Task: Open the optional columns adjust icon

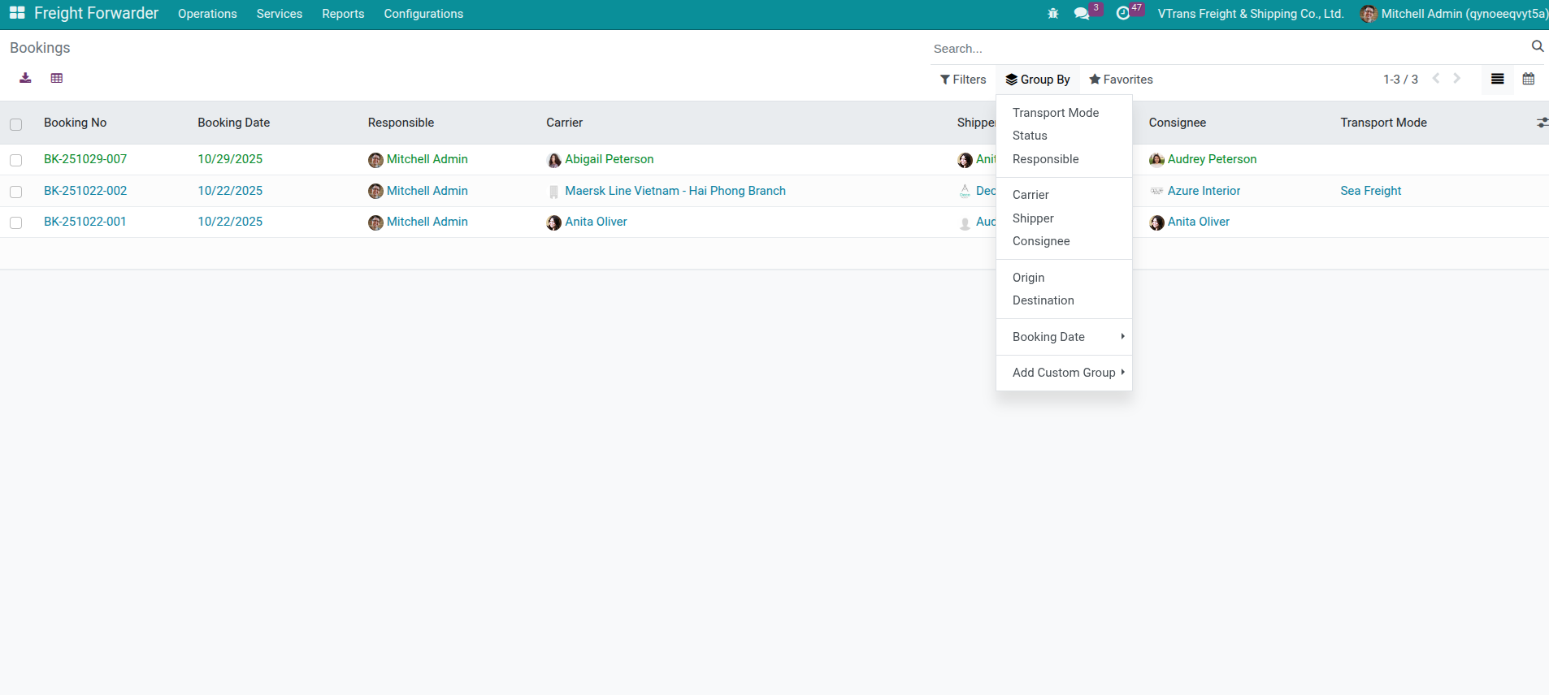Action: pyautogui.click(x=1542, y=123)
